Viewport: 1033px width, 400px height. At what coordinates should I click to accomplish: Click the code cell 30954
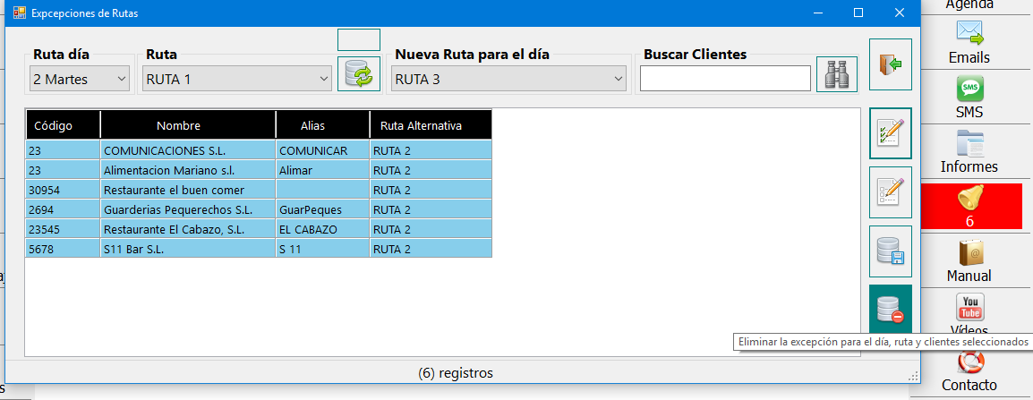[63, 190]
